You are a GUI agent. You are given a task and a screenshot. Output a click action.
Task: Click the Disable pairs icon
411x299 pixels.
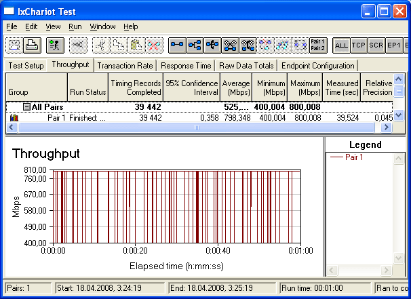265,45
